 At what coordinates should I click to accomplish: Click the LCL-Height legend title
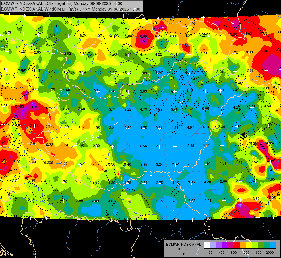184,249
